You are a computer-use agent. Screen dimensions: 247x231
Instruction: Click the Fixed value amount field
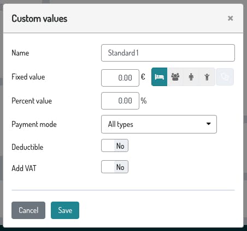(120, 78)
